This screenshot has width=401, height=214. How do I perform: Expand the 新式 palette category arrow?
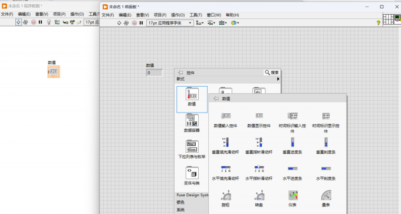click(278, 79)
